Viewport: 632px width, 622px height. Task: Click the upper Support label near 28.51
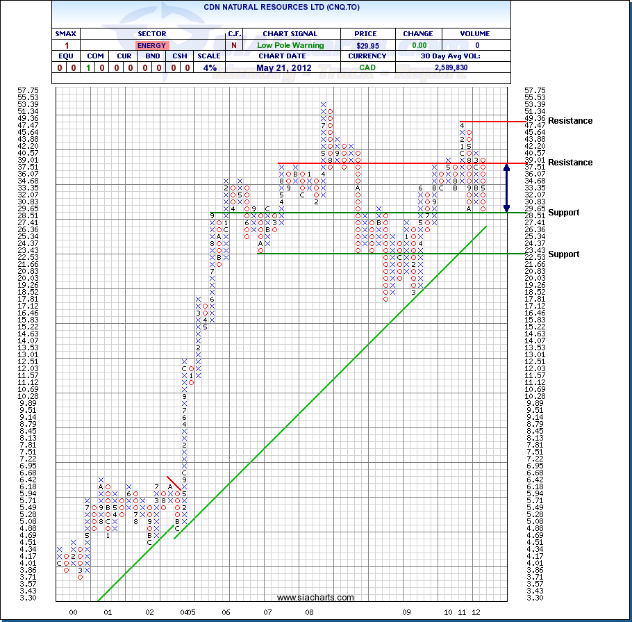[x=563, y=213]
